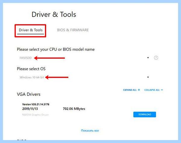Click the VGA Drivers section heading
The width and height of the screenshot is (181, 143).
coord(29,94)
